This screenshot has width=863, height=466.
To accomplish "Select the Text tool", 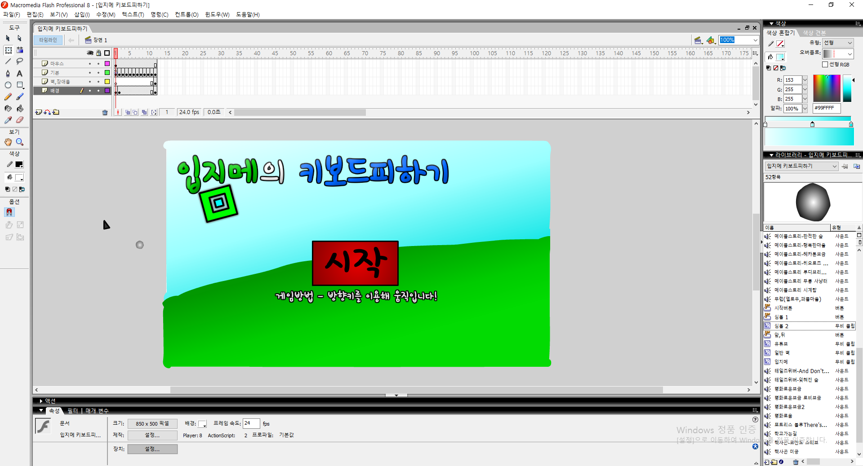I will pyautogui.click(x=20, y=73).
